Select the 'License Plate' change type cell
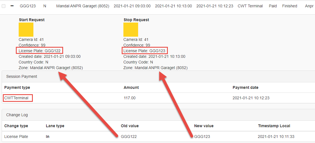Viewport: 315px width, 143px height. (16, 137)
